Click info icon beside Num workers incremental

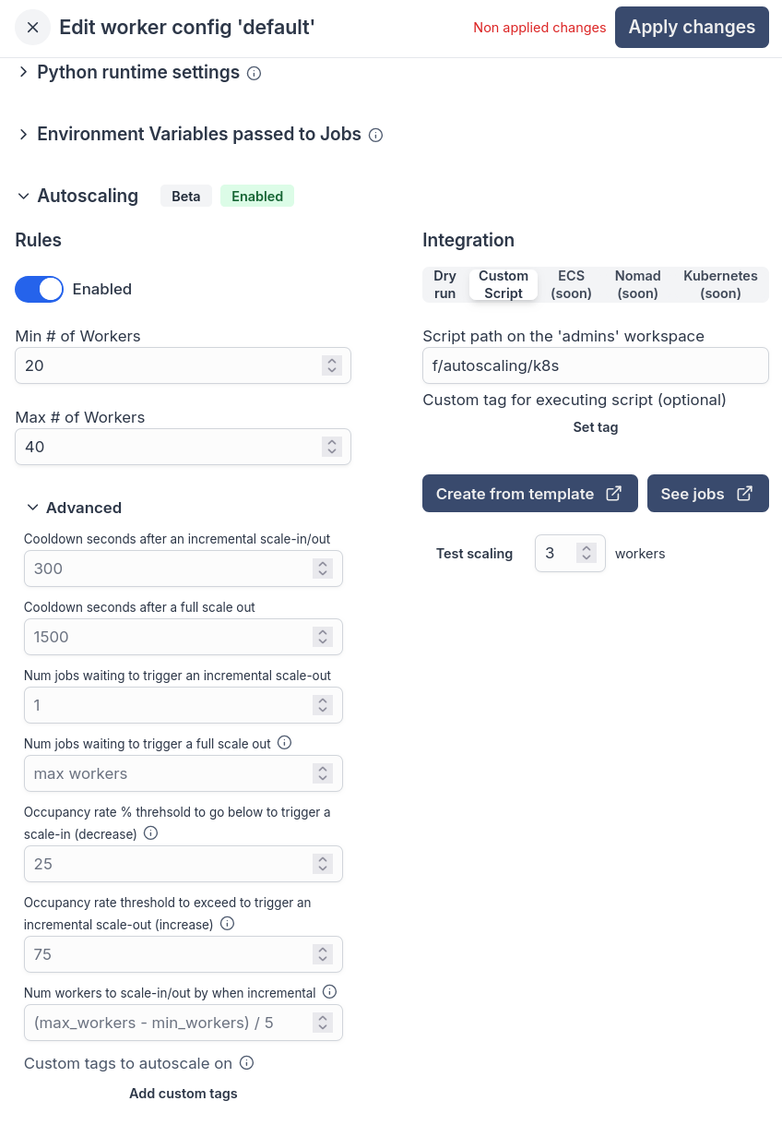pyautogui.click(x=330, y=992)
